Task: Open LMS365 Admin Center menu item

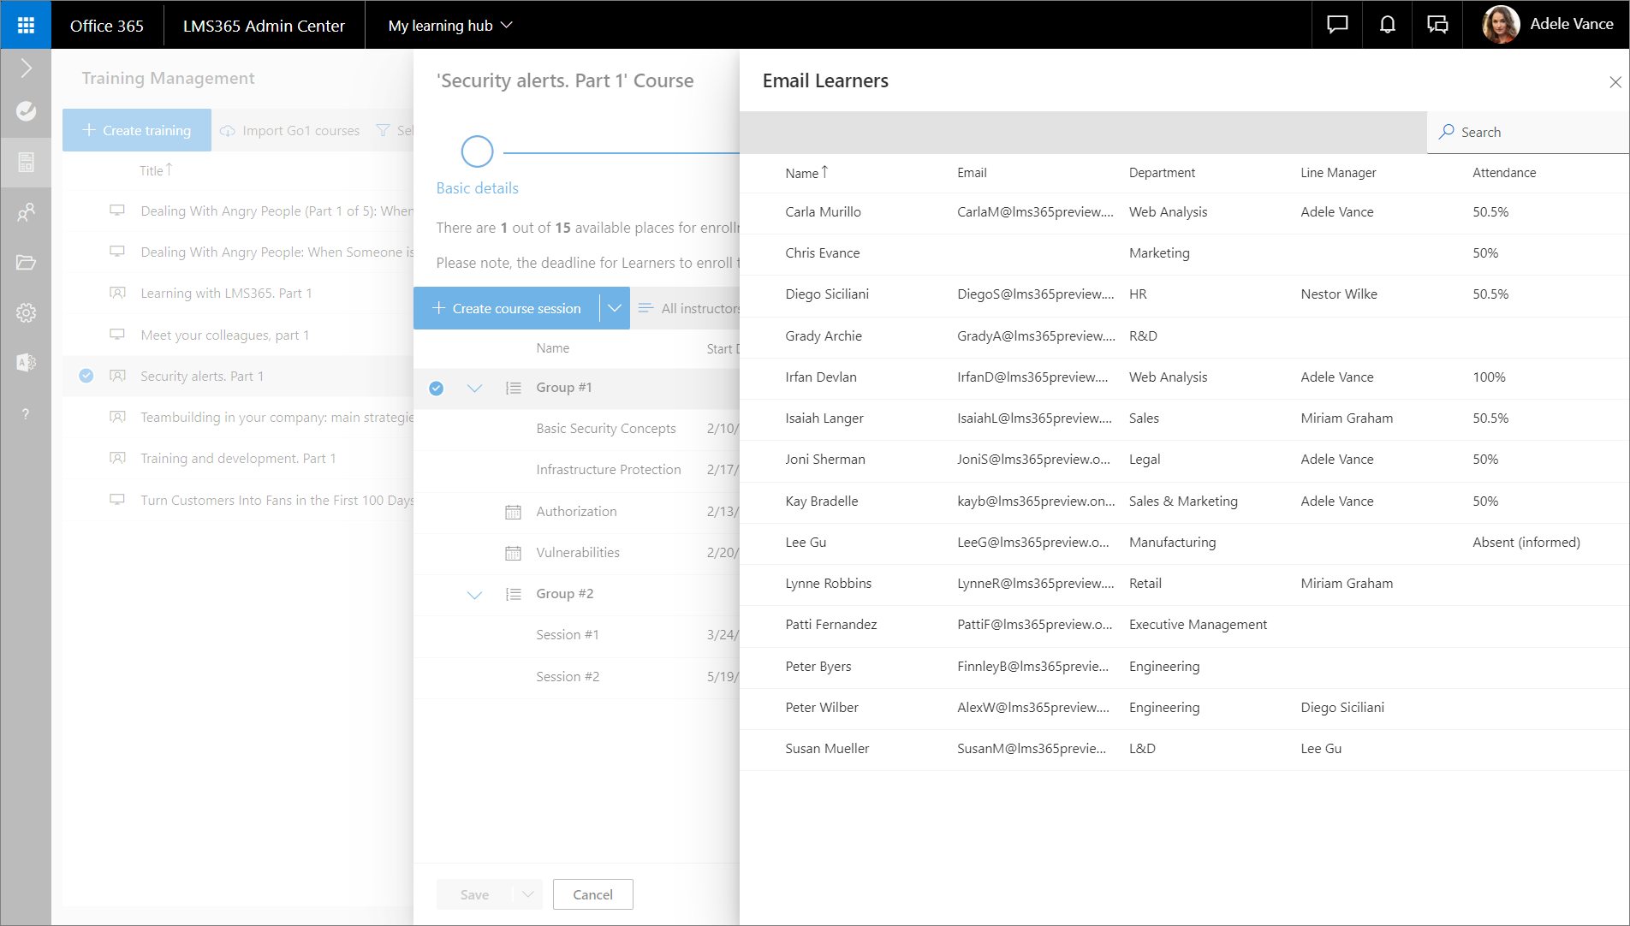Action: pyautogui.click(x=264, y=26)
